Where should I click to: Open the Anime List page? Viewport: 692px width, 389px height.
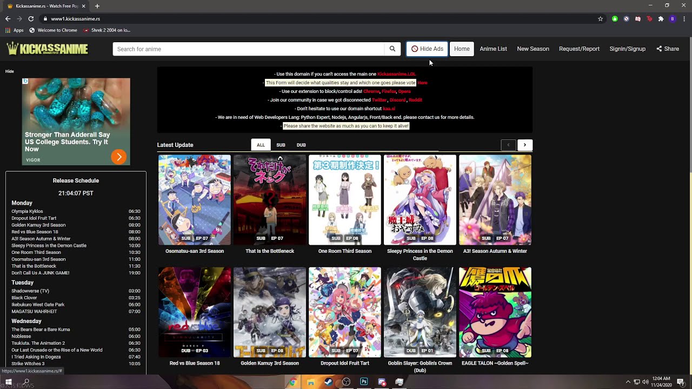click(x=493, y=49)
